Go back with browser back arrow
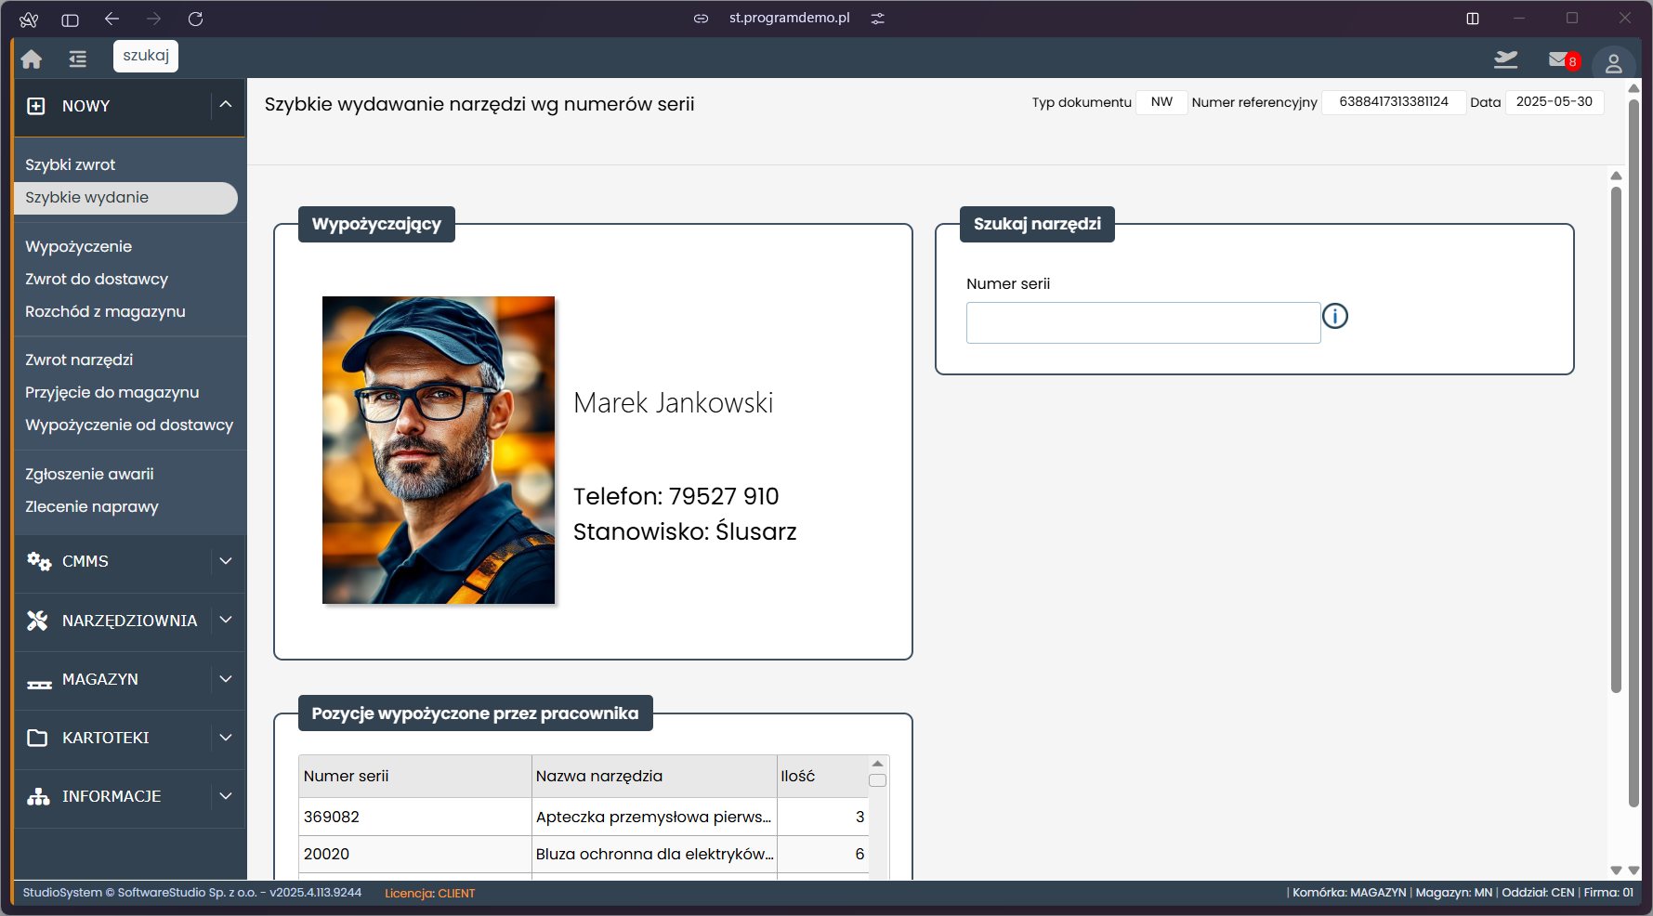 pos(112,19)
